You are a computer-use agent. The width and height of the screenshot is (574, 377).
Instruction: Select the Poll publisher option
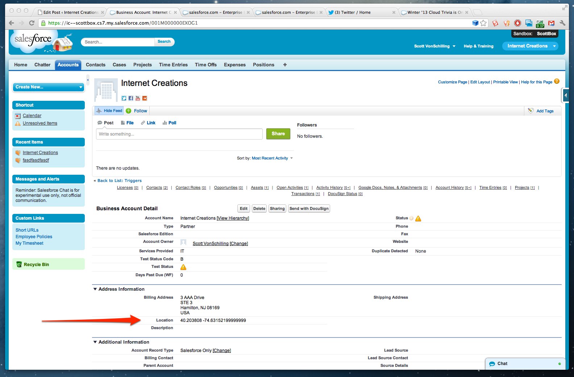pos(170,123)
